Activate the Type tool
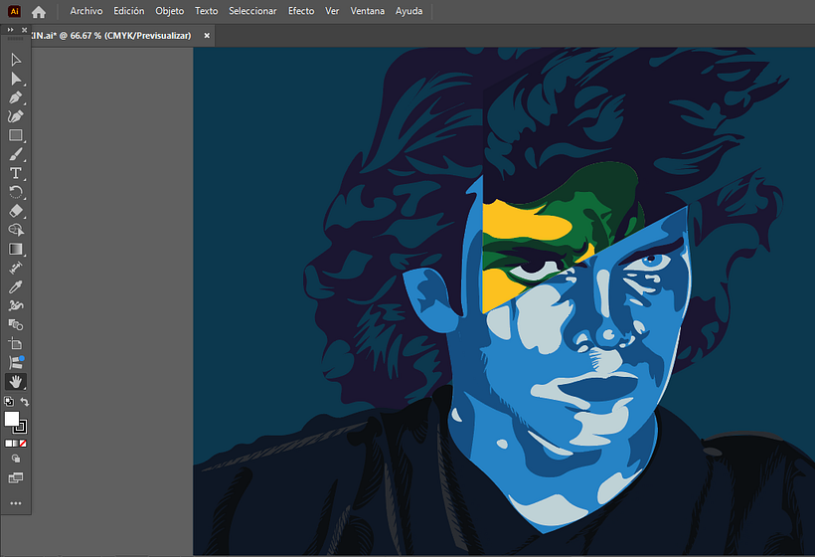815x557 pixels. 16,173
